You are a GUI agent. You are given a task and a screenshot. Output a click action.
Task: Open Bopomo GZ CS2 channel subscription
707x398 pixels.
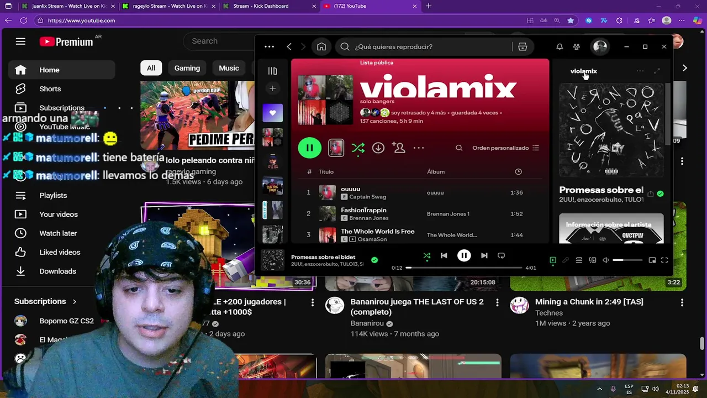click(x=61, y=321)
